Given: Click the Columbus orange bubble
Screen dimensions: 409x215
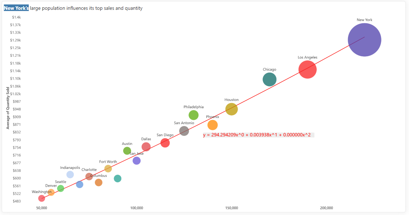Looking at the screenshot, I should 98,182.
